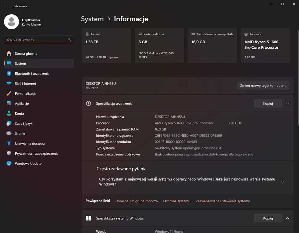Click the Konta person icon
Image resolution: width=299 pixels, height=233 pixels.
tap(9, 114)
